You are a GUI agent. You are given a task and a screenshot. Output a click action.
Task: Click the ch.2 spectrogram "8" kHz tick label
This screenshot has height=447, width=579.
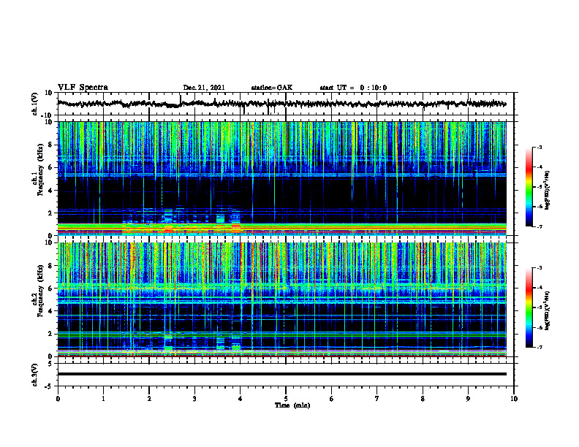(x=50, y=266)
